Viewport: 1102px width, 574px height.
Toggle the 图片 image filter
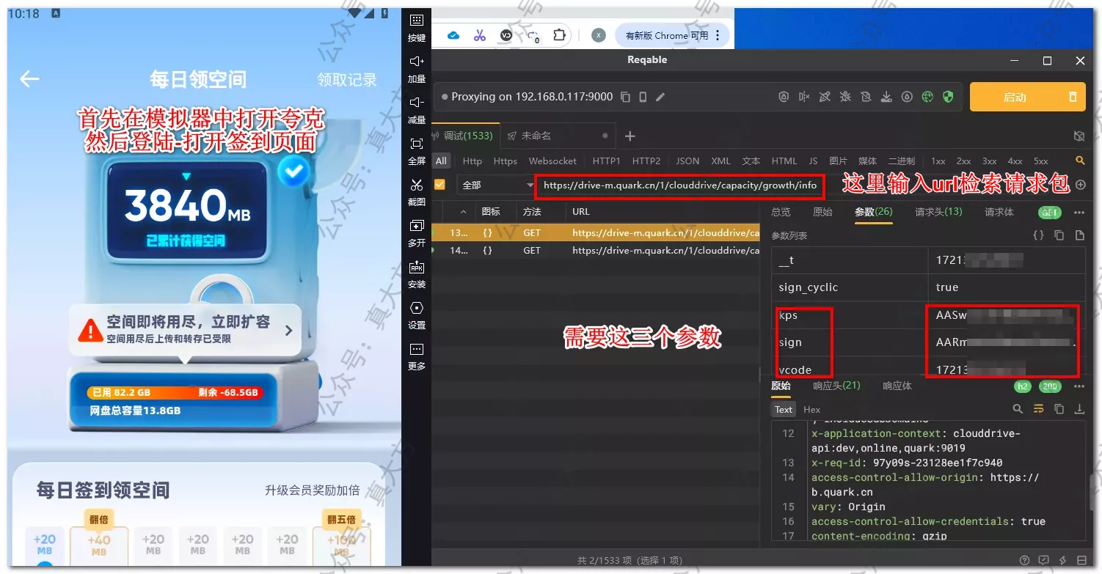[x=838, y=161]
